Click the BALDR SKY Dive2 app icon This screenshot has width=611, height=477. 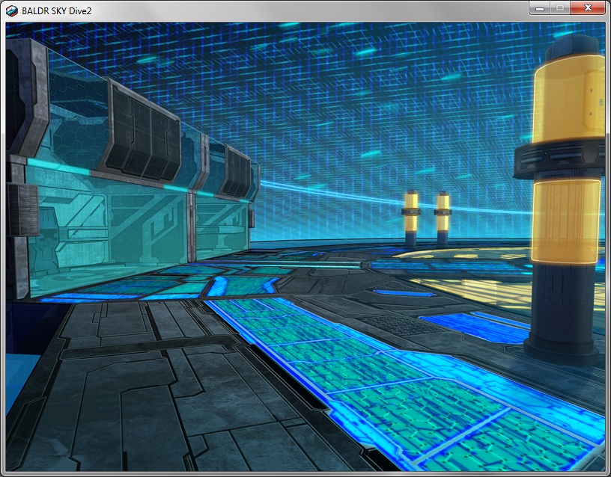[x=12, y=11]
